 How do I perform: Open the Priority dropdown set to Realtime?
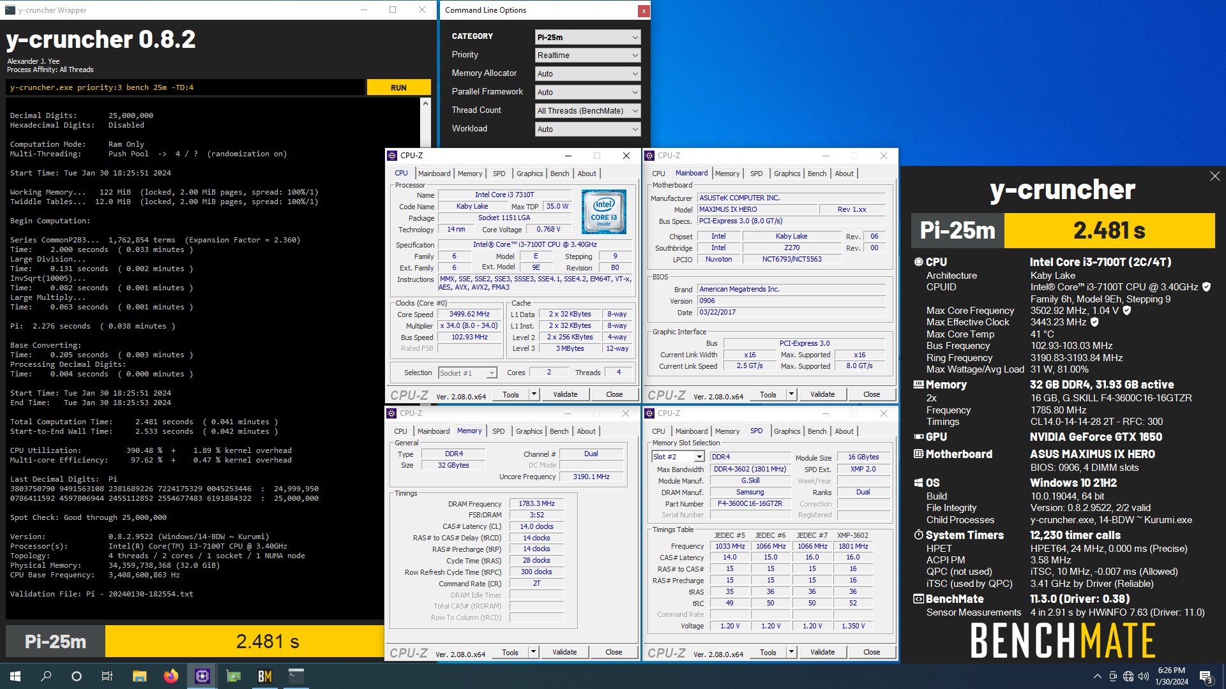tap(587, 56)
